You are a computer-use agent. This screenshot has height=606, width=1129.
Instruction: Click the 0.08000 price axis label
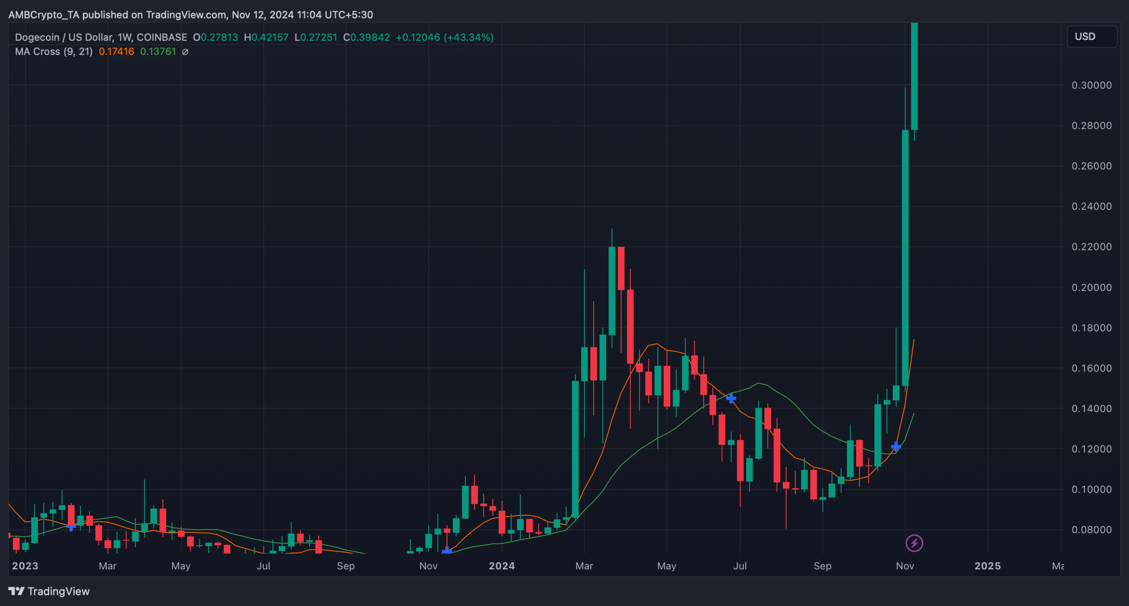pyautogui.click(x=1092, y=530)
